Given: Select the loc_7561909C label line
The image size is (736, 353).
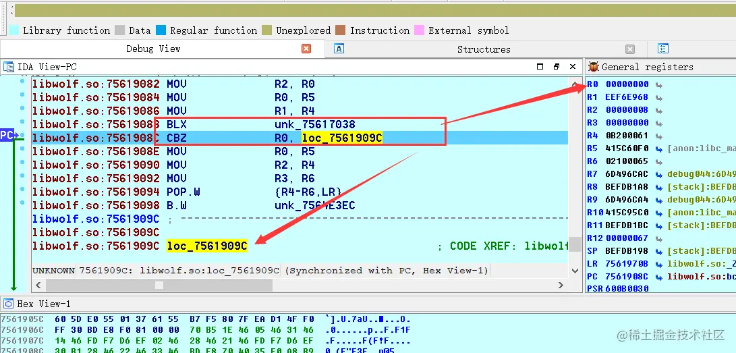Looking at the screenshot, I should [x=207, y=246].
